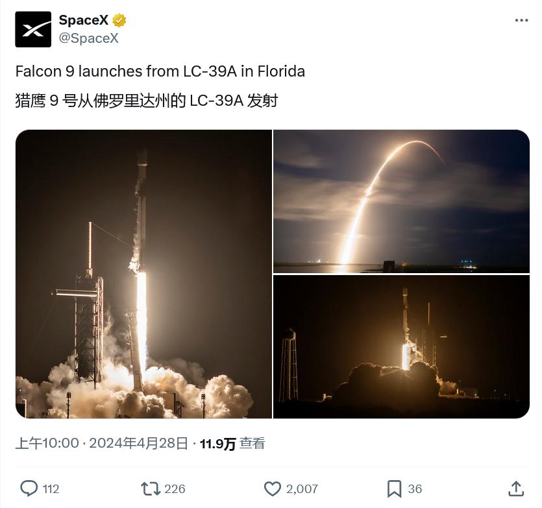This screenshot has height=508, width=542.
Task: Open the long-exposure launch arc photo
Action: (402, 202)
